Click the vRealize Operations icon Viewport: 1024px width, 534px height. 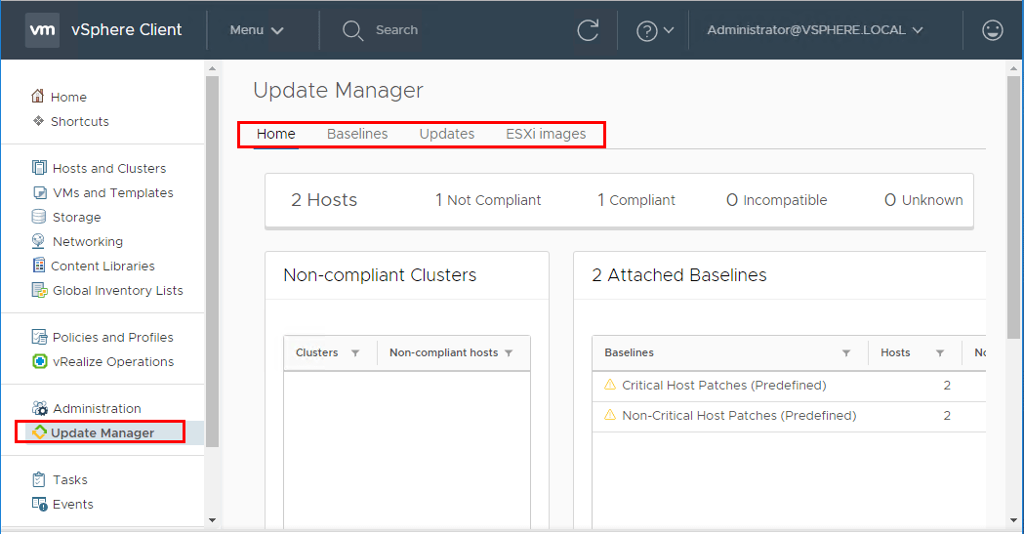[x=39, y=361]
